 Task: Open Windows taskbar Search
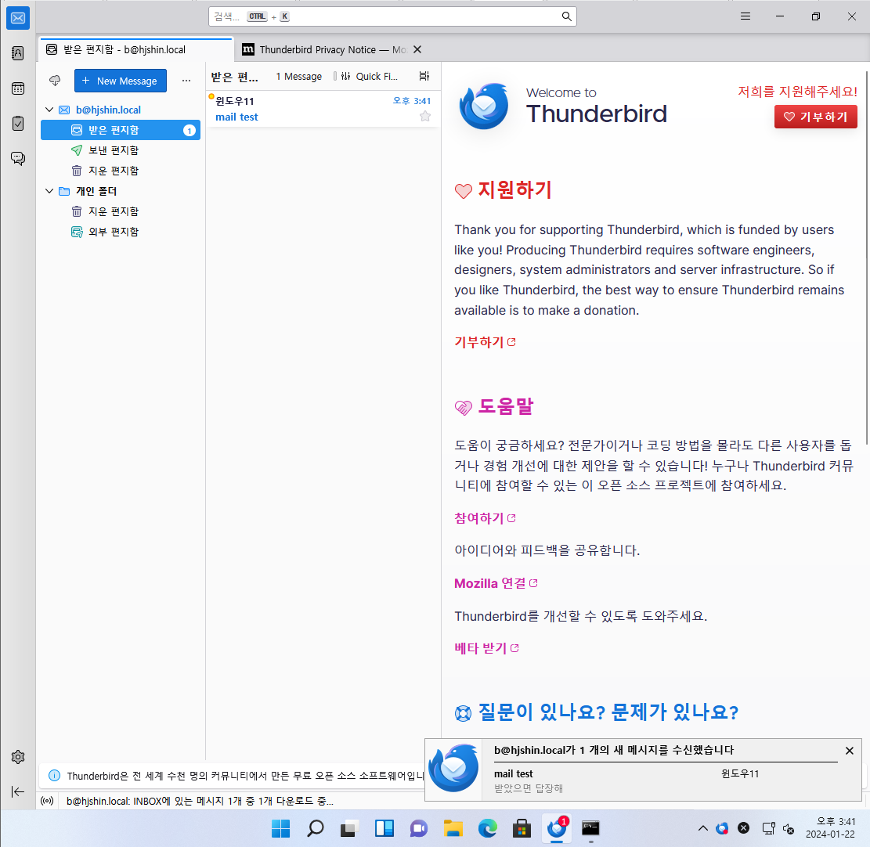coord(315,829)
